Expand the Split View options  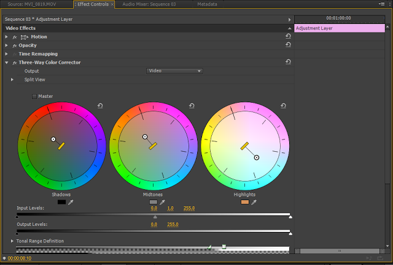[x=12, y=80]
